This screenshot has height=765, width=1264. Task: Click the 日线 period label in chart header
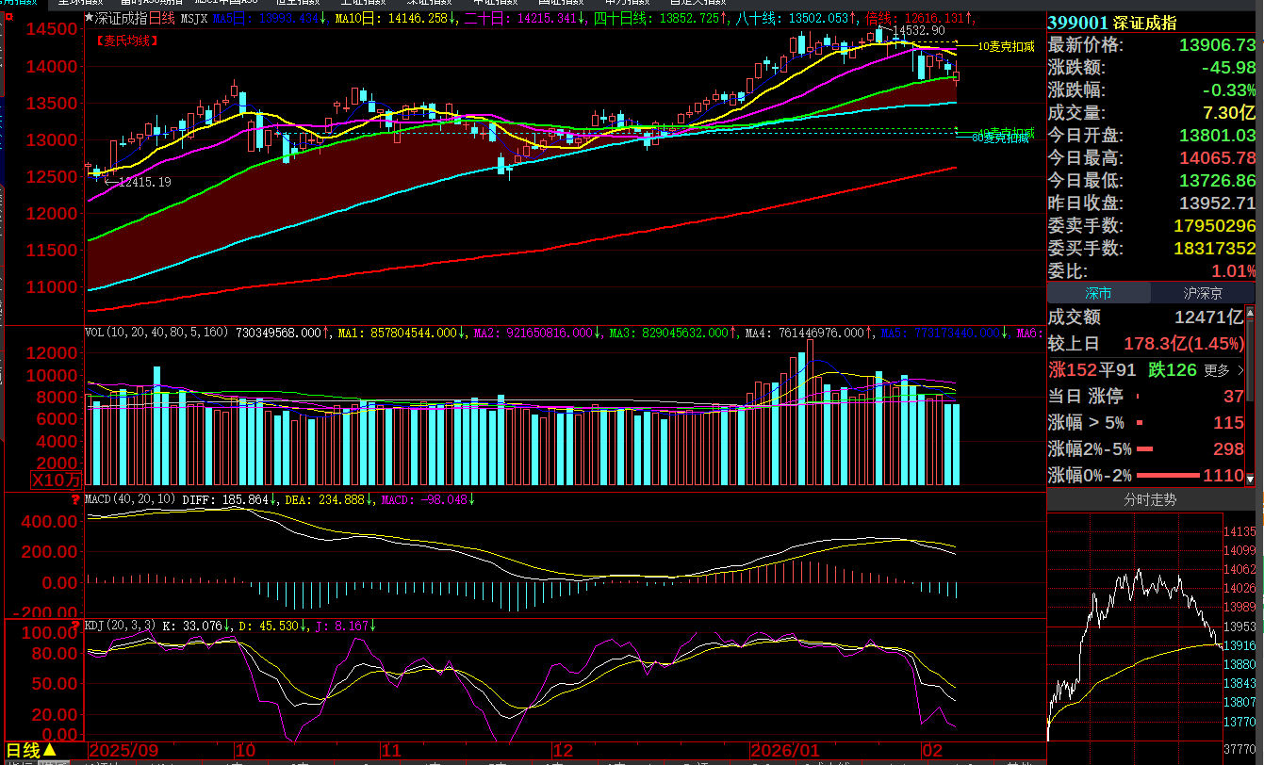coord(163,18)
